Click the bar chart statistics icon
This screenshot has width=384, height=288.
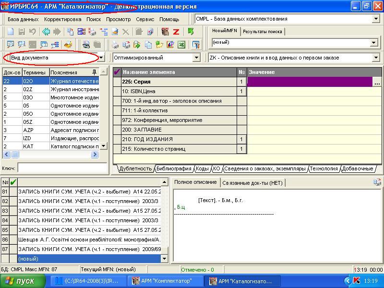(x=170, y=45)
